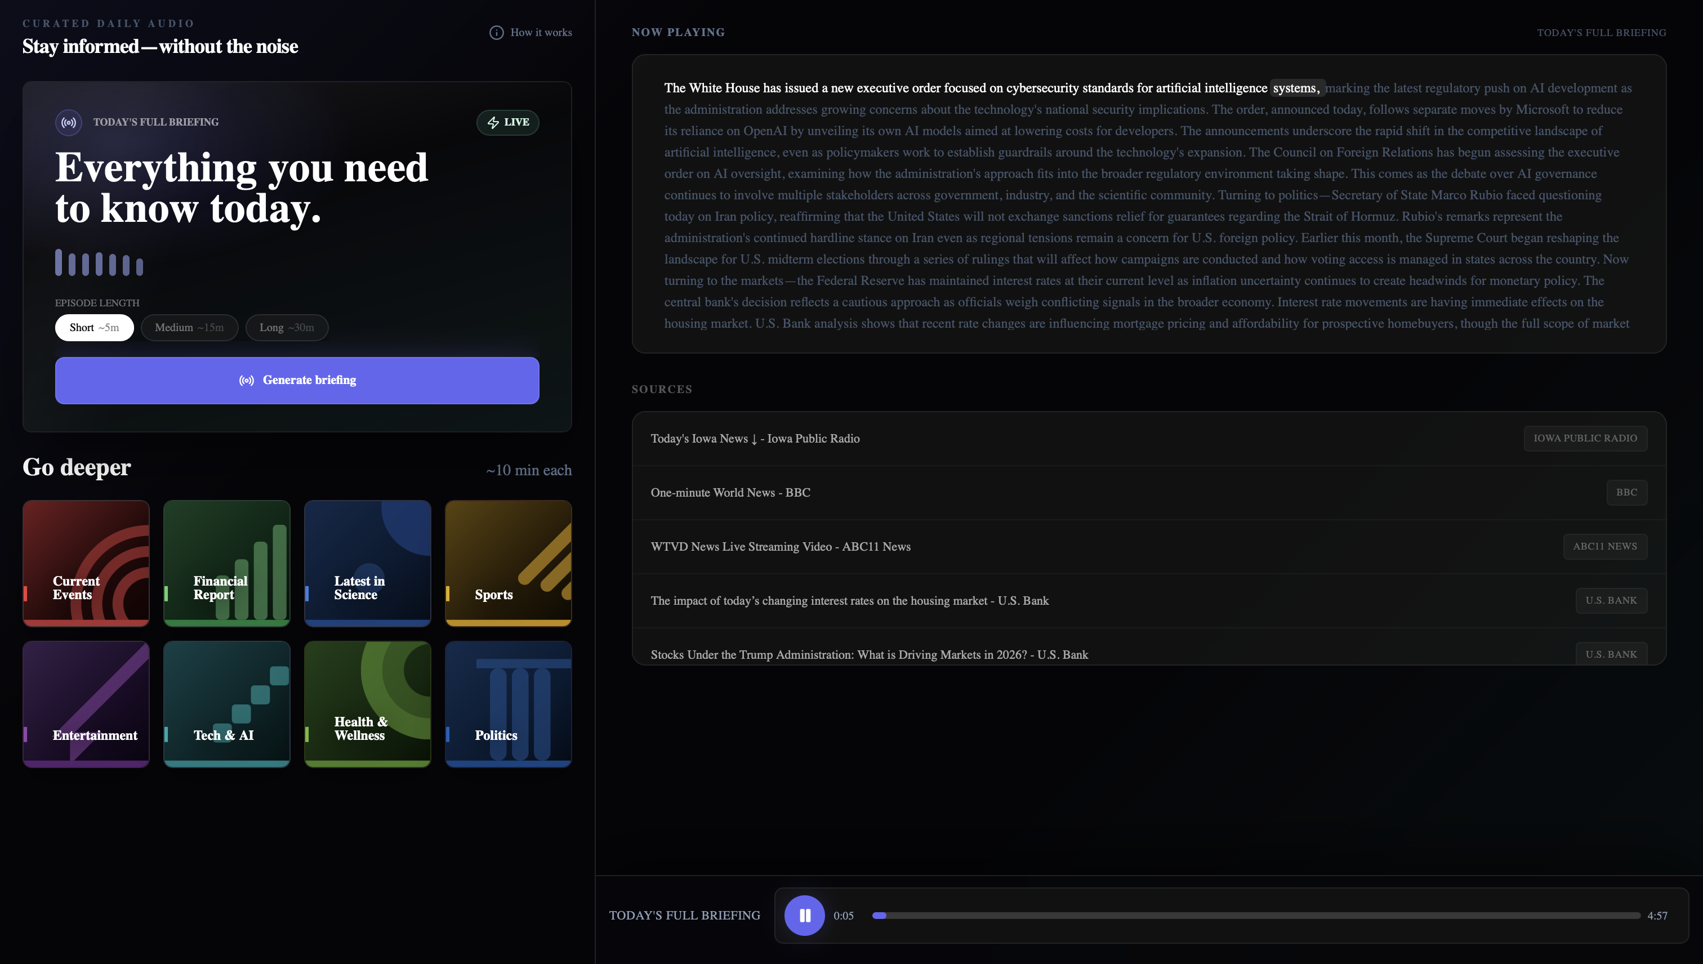
Task: Click the LIVE lightning badge
Action: click(508, 123)
